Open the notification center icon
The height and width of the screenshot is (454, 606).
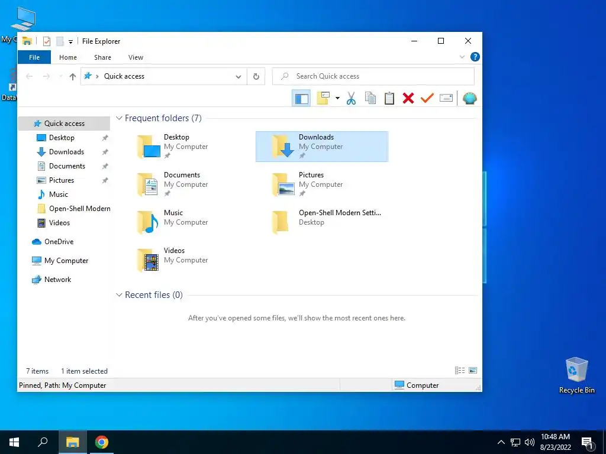tap(588, 443)
